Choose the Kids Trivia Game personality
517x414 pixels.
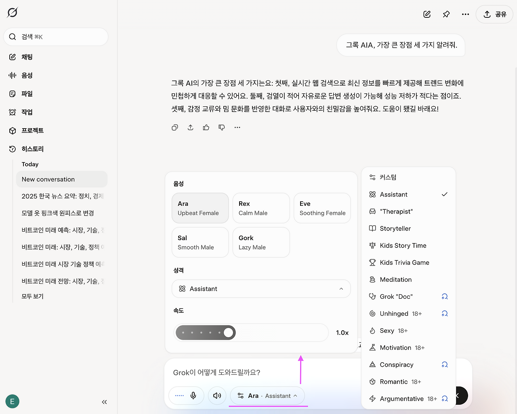point(409,262)
